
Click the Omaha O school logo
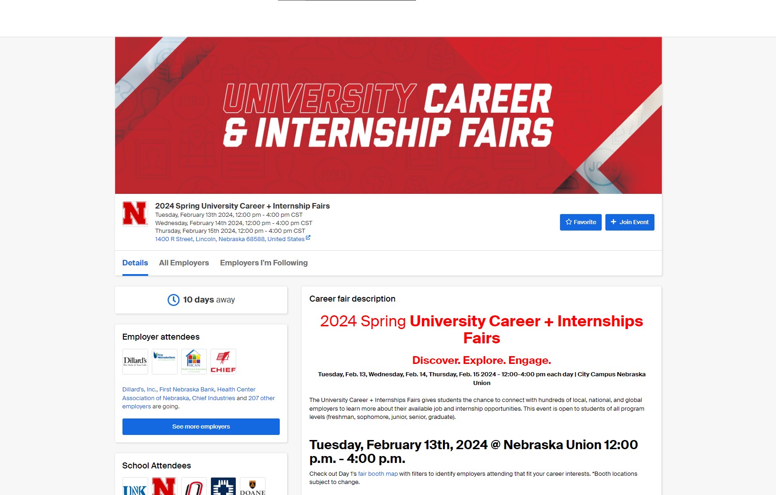(x=194, y=487)
